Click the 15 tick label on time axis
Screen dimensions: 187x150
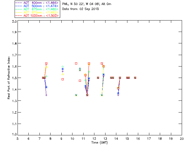click(127, 139)
